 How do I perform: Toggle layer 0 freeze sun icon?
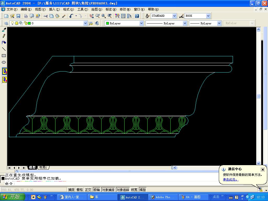pyautogui.click(x=16, y=23)
